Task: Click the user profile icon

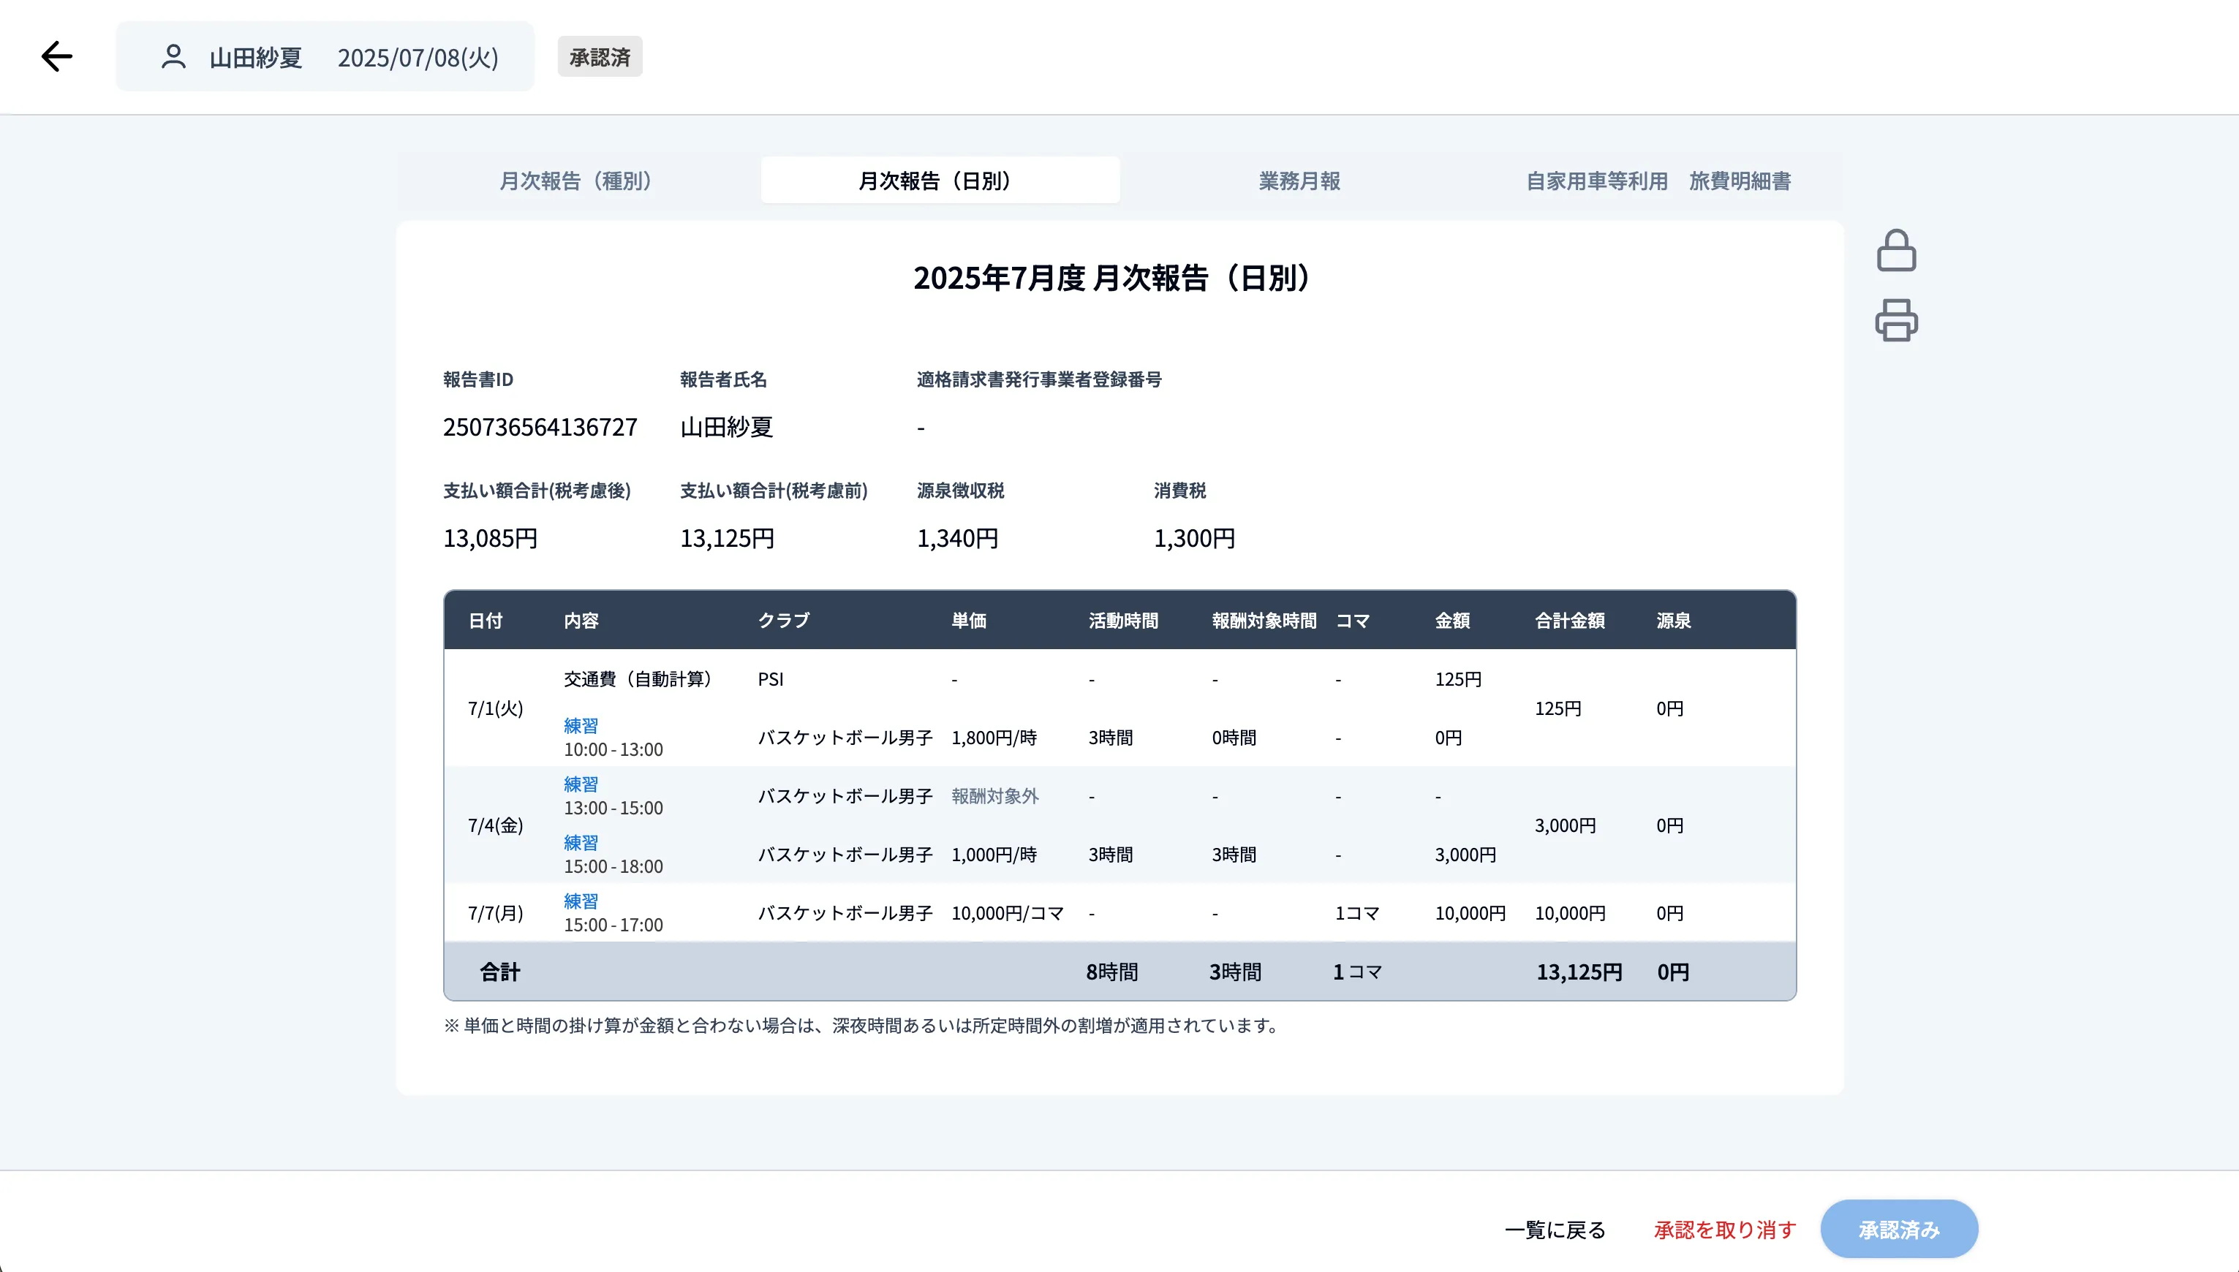Action: 173,57
